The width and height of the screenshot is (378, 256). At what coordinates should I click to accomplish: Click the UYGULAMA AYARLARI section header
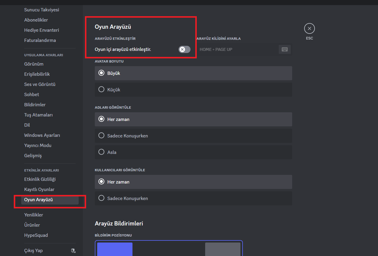click(44, 55)
